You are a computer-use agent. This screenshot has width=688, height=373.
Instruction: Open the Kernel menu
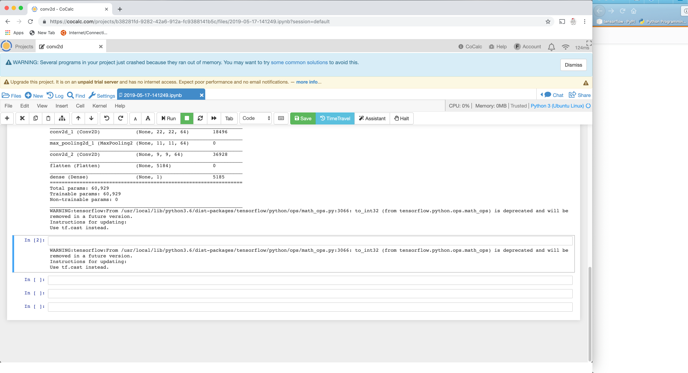tap(99, 106)
